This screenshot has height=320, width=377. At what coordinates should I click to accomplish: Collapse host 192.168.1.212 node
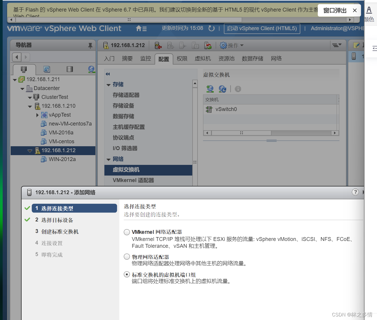[30, 151]
